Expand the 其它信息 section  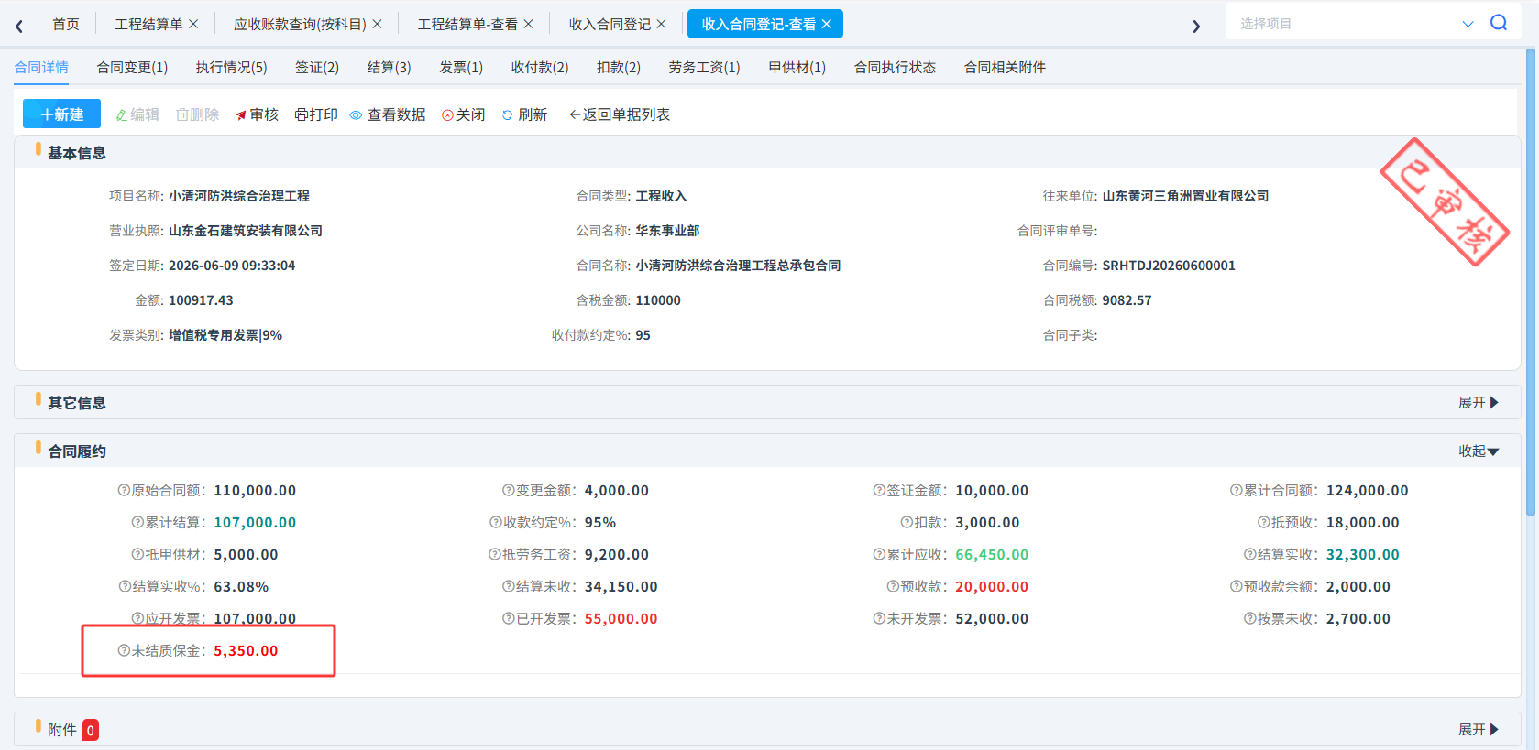tap(1478, 403)
